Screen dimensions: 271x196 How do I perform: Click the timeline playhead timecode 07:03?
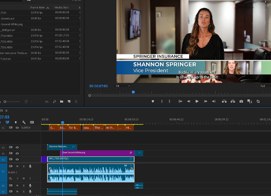coord(5,117)
